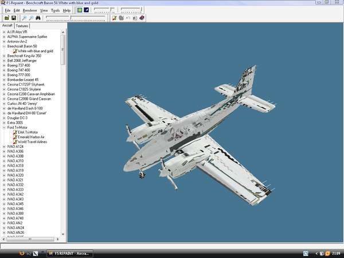
Task: Click paint icon beside World Travel Airlines
Action: [x=15, y=142]
